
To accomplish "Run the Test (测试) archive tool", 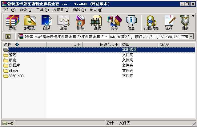I will [46, 22].
